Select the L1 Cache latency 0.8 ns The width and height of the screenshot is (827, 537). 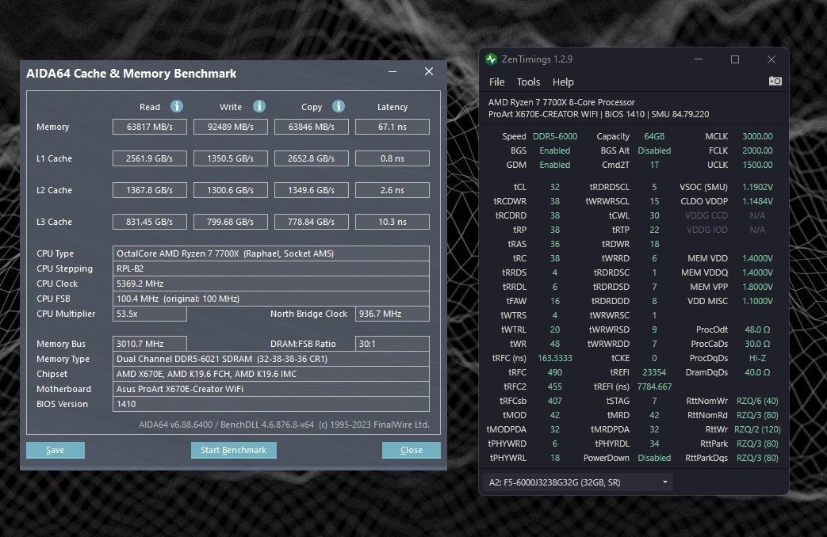pos(392,158)
